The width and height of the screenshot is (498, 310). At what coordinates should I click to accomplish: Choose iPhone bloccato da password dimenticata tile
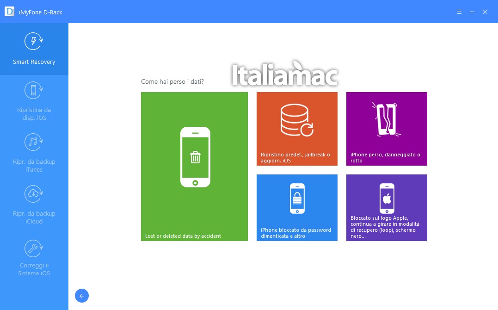pos(297,208)
